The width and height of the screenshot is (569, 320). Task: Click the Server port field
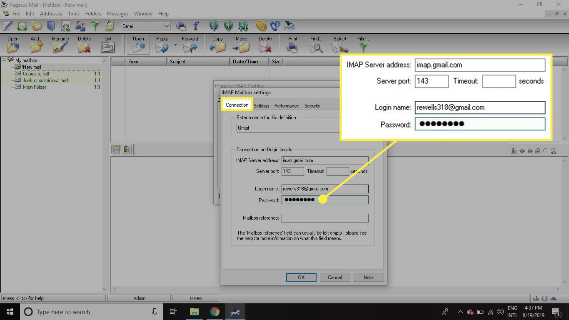[292, 171]
